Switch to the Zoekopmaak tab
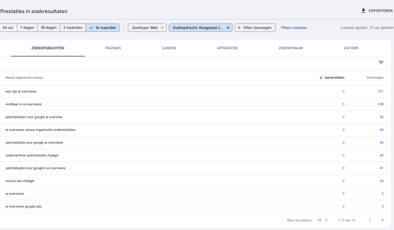The width and height of the screenshot is (394, 230). (291, 48)
